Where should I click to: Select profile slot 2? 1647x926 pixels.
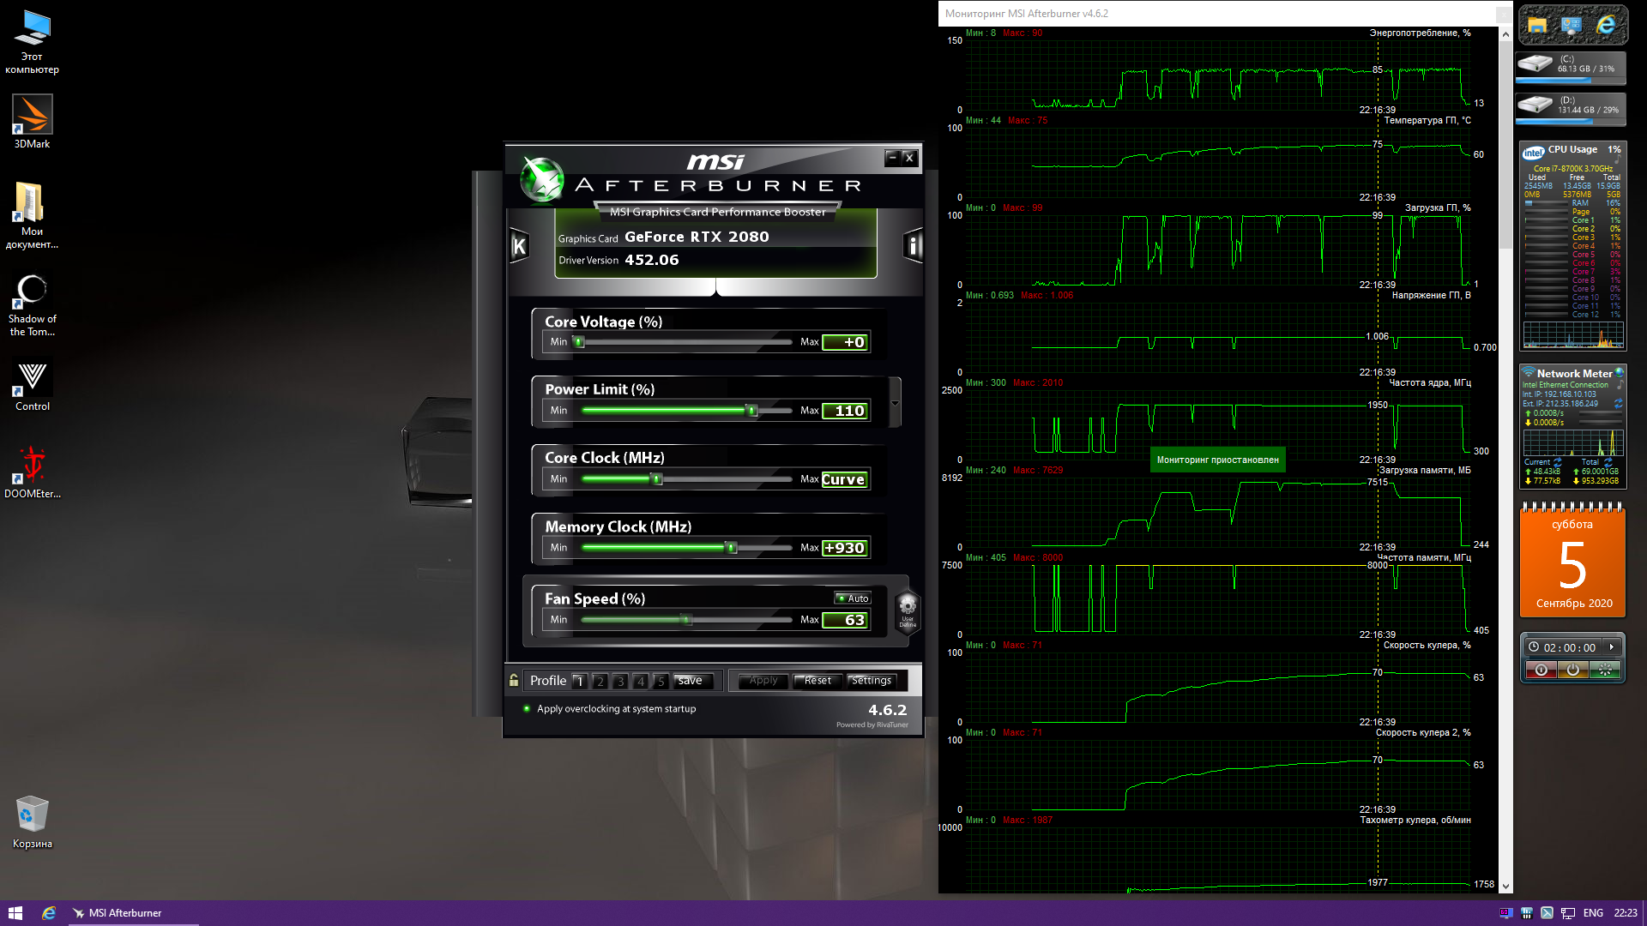pos(600,681)
